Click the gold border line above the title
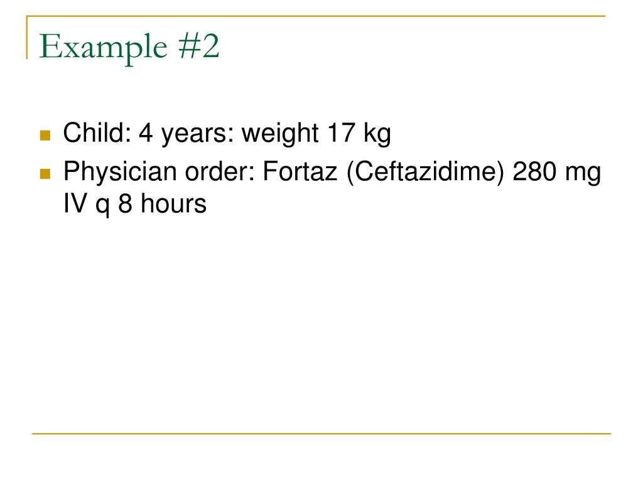Screen dimensions: 643x482 coord(316,16)
